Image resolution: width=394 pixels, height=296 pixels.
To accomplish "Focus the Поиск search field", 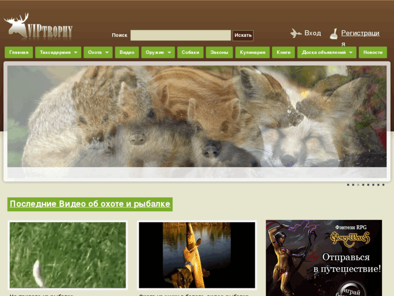I will pos(180,35).
